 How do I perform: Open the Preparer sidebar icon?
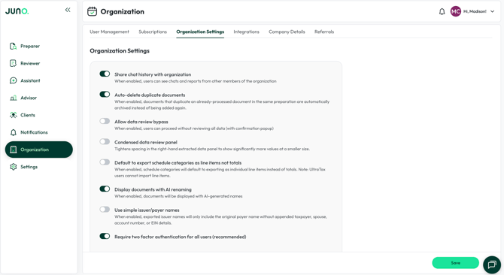pyautogui.click(x=14, y=46)
